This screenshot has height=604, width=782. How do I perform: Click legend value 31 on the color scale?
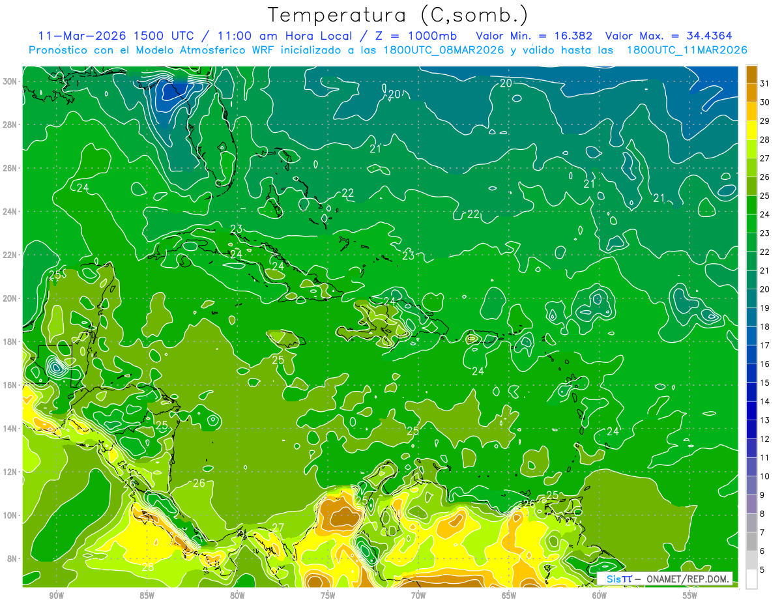764,83
